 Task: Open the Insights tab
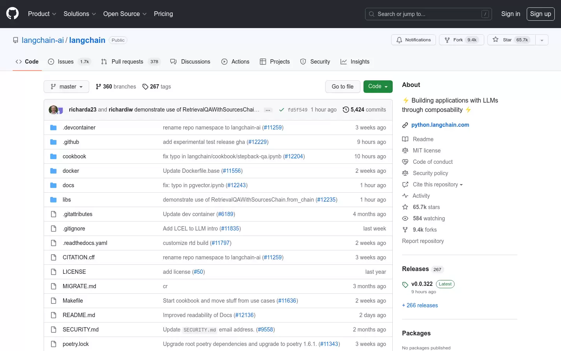pyautogui.click(x=355, y=62)
